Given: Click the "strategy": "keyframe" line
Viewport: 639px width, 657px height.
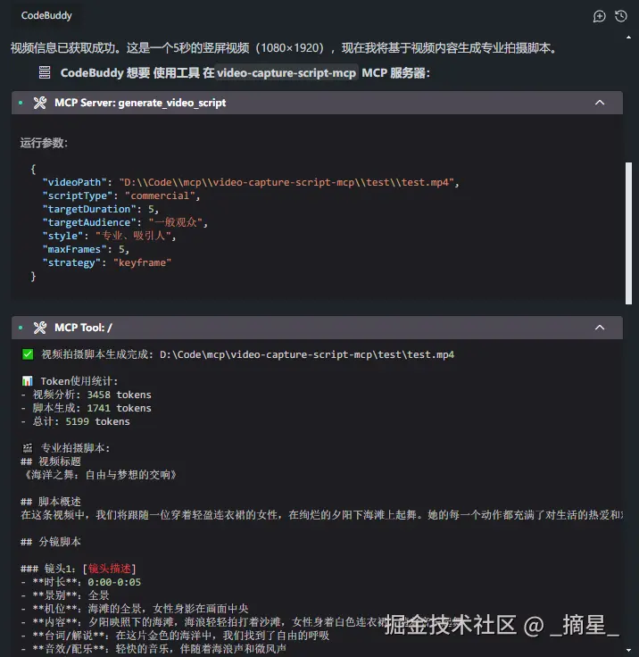Looking at the screenshot, I should (107, 262).
